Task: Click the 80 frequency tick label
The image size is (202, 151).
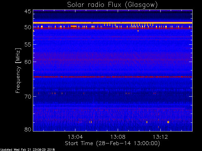Action: (x=28, y=129)
